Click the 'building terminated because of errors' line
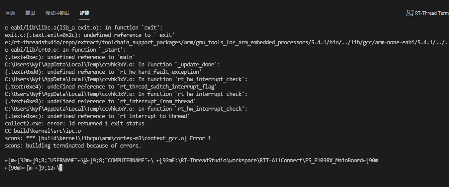 click(73, 146)
